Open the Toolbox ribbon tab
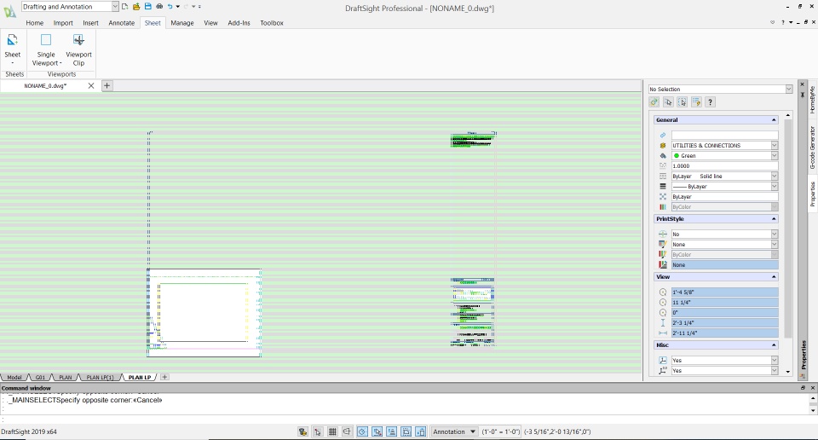Image resolution: width=818 pixels, height=440 pixels. coord(272,23)
